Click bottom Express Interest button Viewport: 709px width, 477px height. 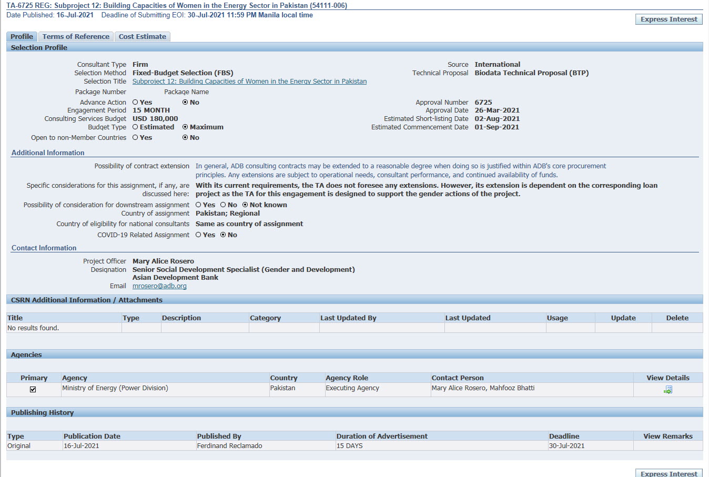[x=669, y=473]
